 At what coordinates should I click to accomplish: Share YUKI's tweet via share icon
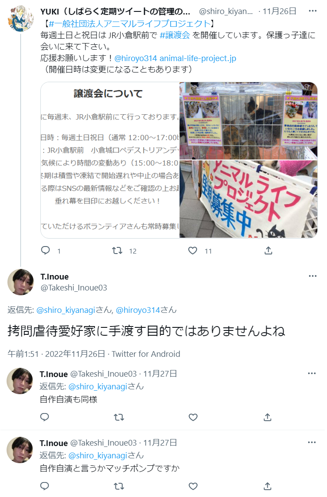268,250
